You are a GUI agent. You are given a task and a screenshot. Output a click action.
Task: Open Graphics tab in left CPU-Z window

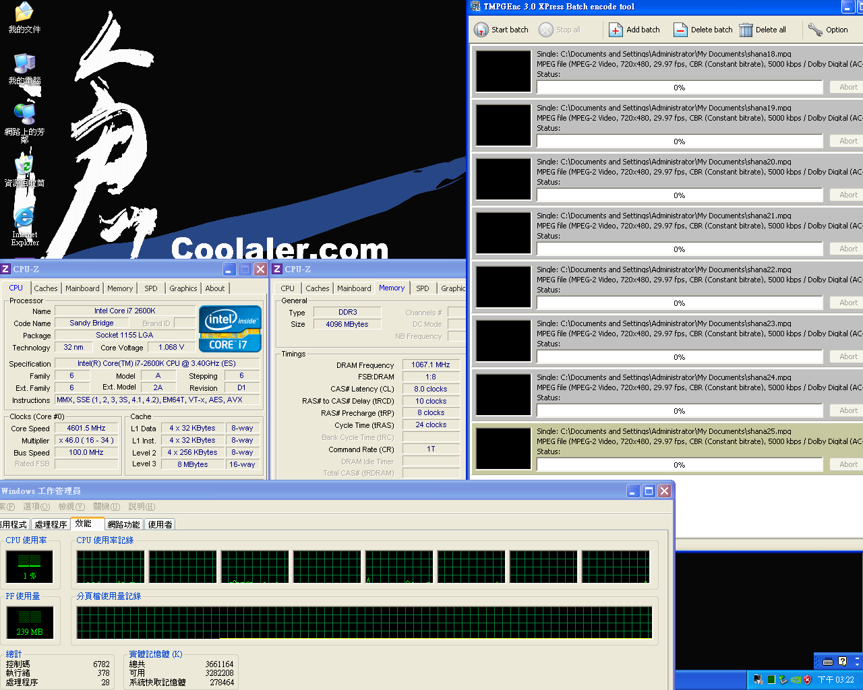183,288
